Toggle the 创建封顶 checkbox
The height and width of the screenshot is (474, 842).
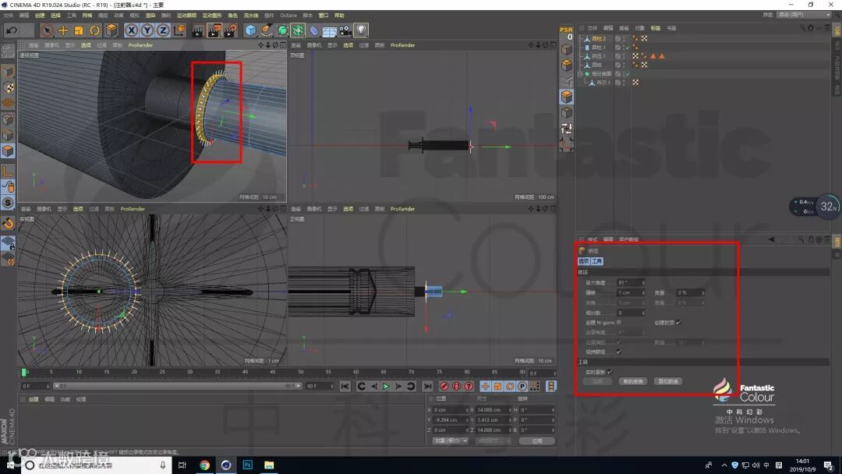[678, 322]
